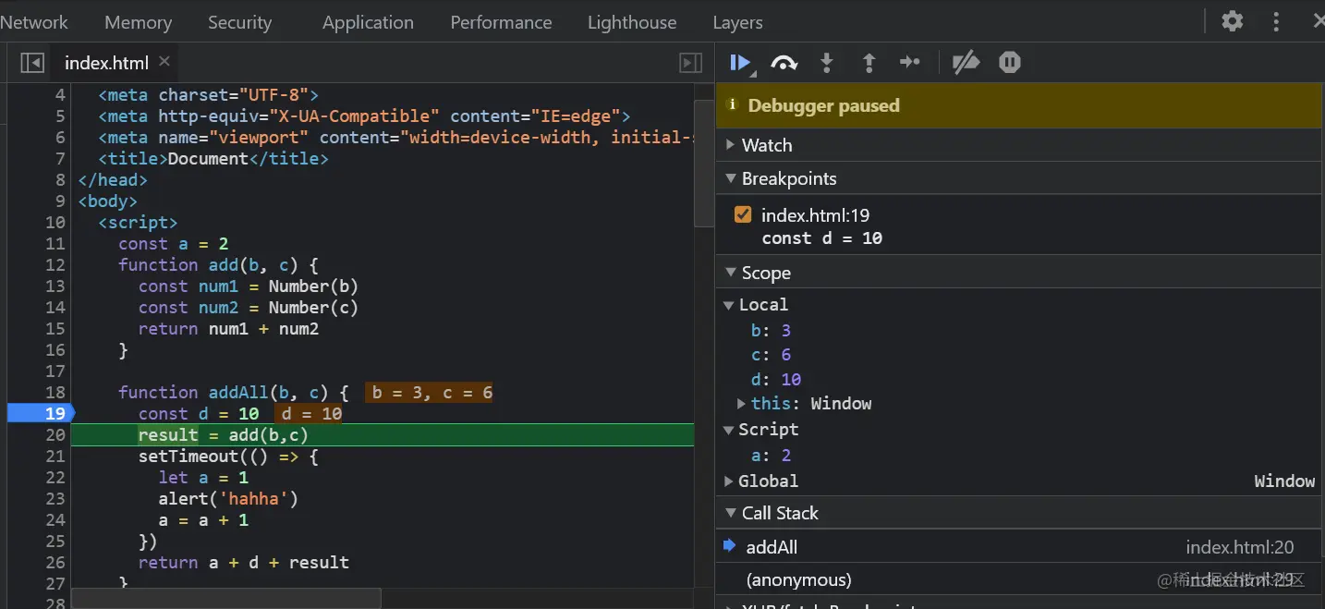Uncheck the index.html:19 breakpoint checkbox
This screenshot has width=1325, height=609.
coord(743,215)
